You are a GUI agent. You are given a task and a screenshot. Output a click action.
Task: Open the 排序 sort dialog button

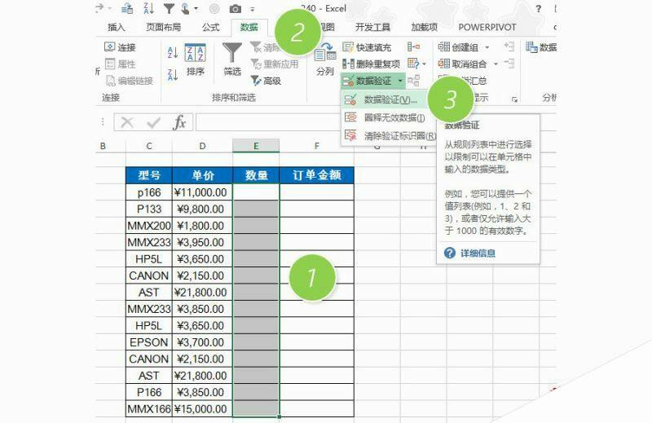click(x=195, y=59)
